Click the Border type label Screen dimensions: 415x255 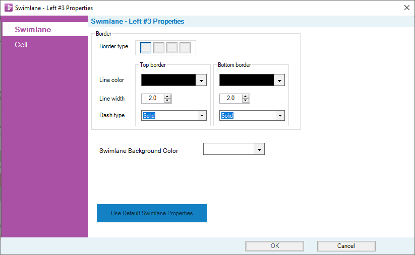(114, 46)
